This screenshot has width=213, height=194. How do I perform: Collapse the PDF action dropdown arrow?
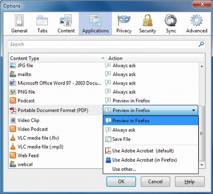pyautogui.click(x=194, y=110)
